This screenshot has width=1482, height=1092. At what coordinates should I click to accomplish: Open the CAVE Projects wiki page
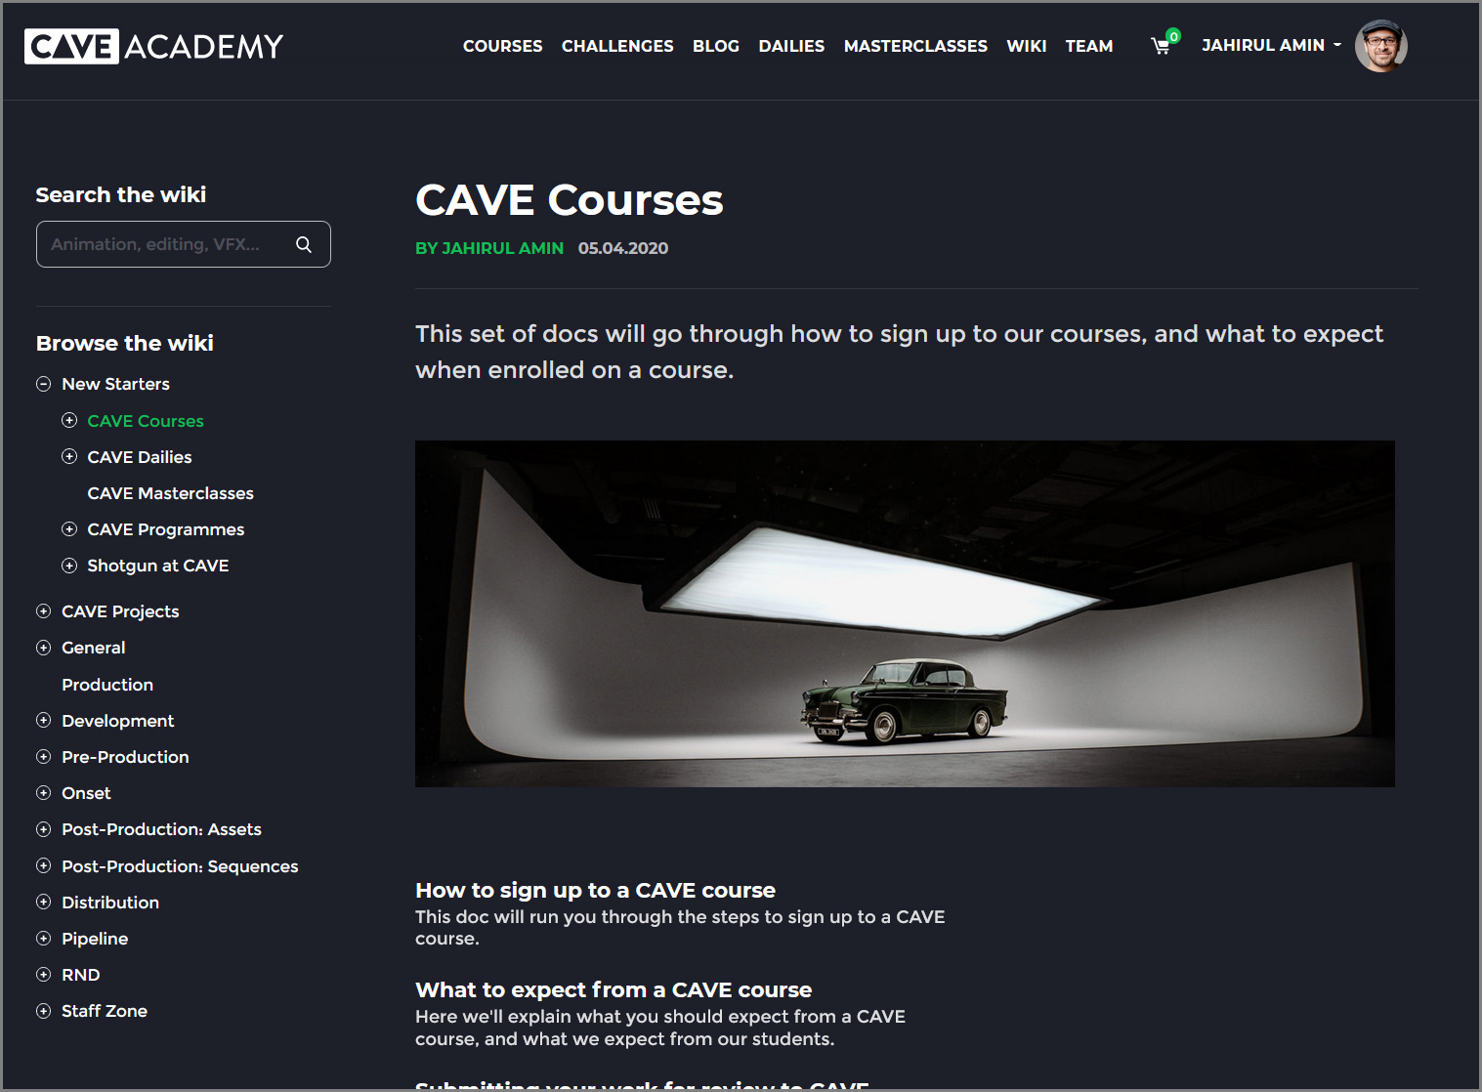point(120,611)
